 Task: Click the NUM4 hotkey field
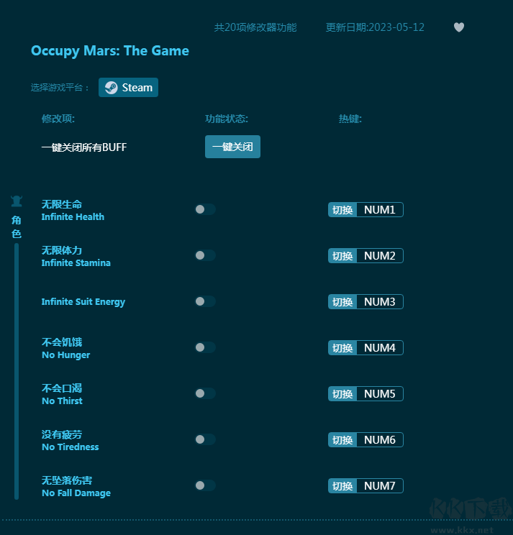[x=380, y=348]
